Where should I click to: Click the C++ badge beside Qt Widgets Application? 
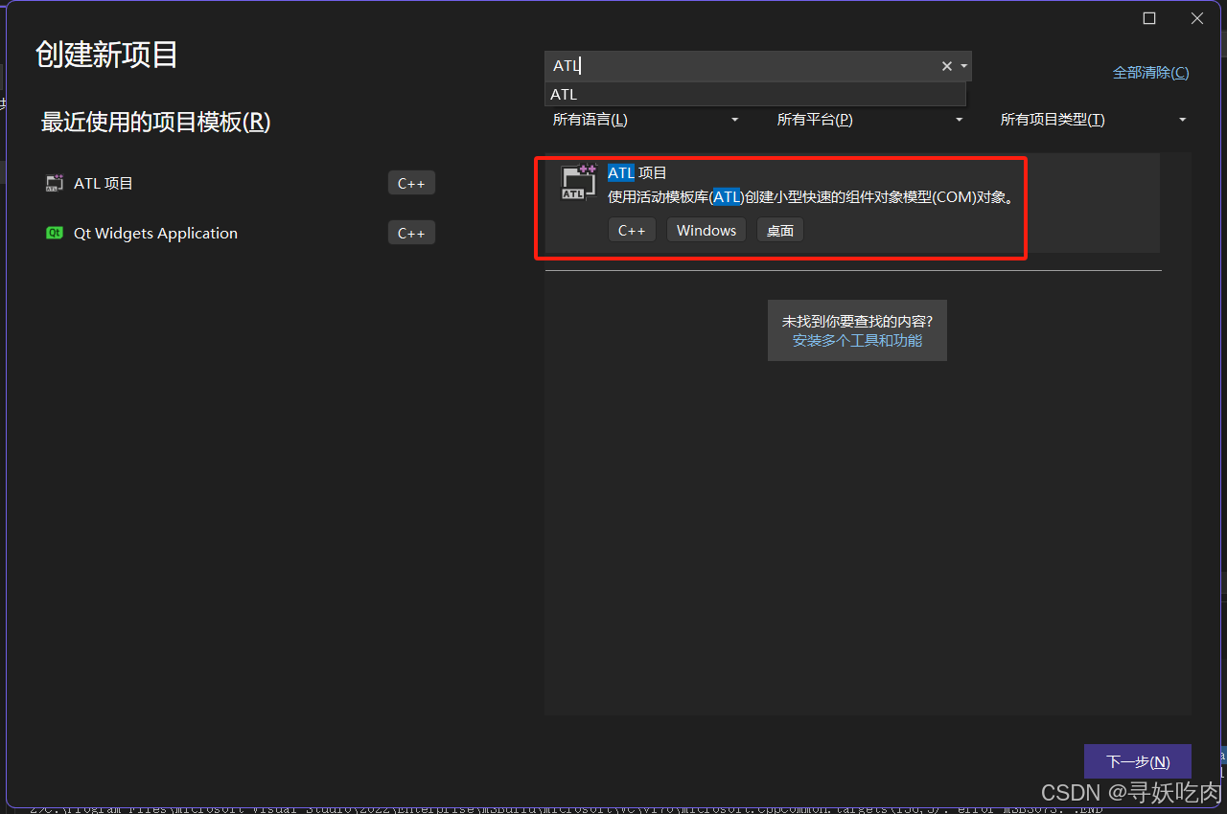click(x=411, y=233)
